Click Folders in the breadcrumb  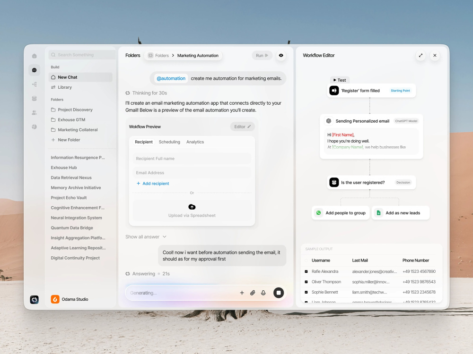click(162, 55)
